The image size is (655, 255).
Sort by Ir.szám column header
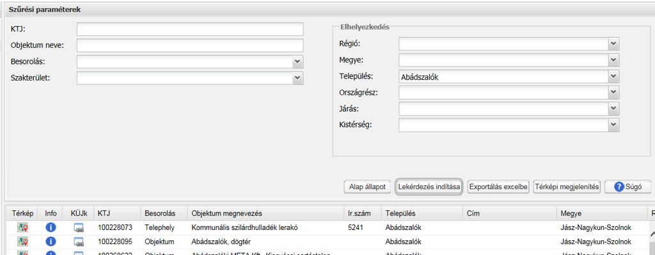(x=363, y=213)
